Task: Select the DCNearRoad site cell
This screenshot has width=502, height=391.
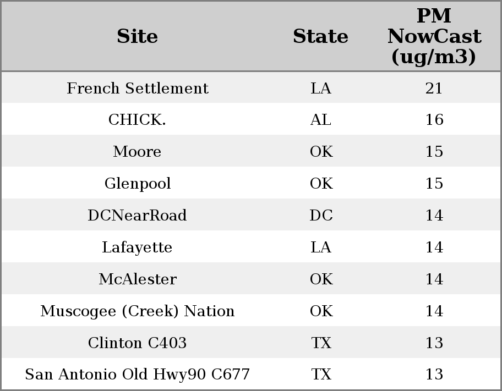Action: pyautogui.click(x=137, y=215)
